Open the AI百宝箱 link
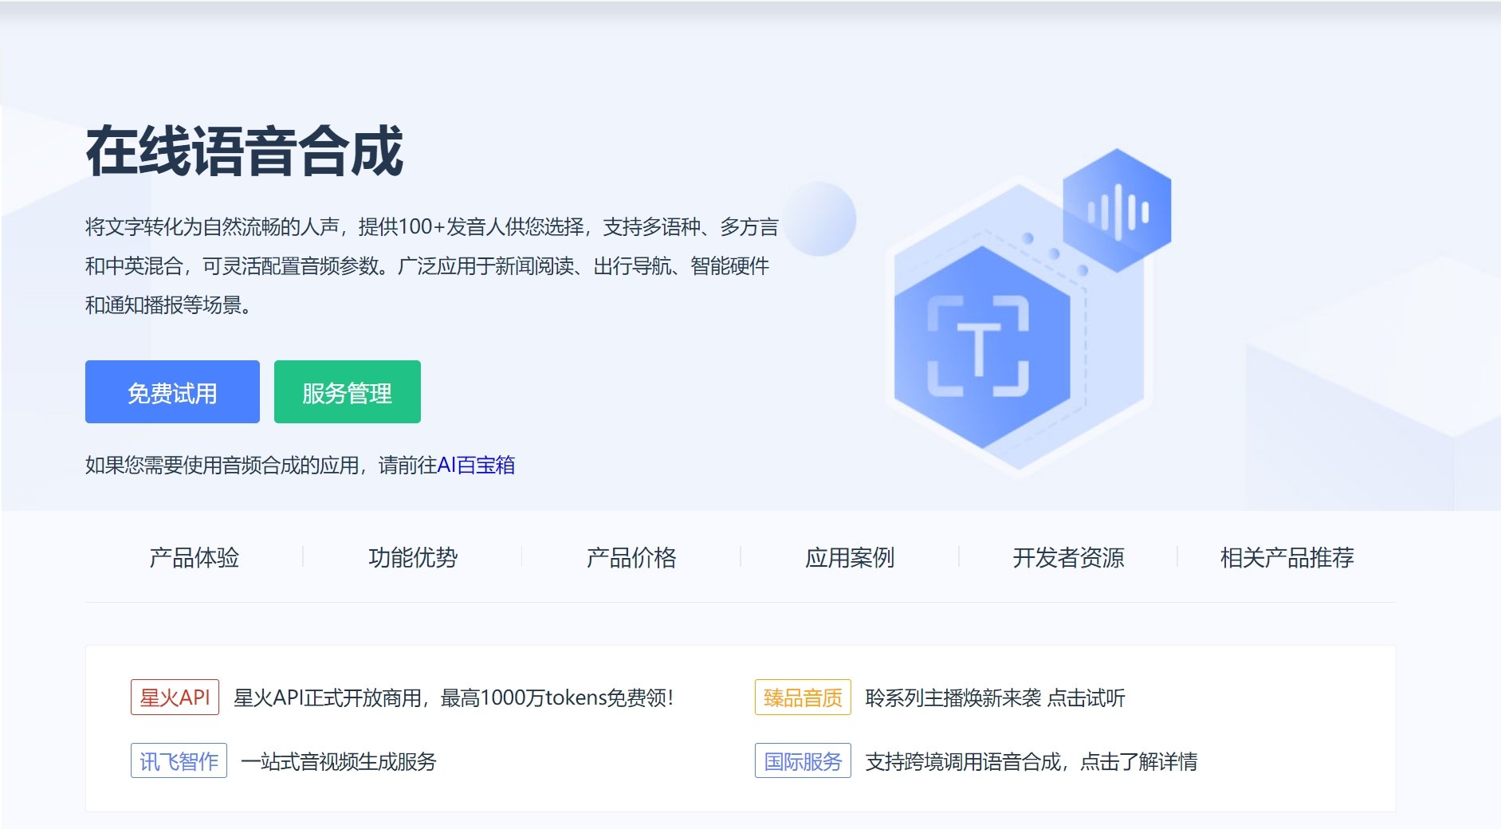The image size is (1501, 829). pyautogui.click(x=477, y=466)
